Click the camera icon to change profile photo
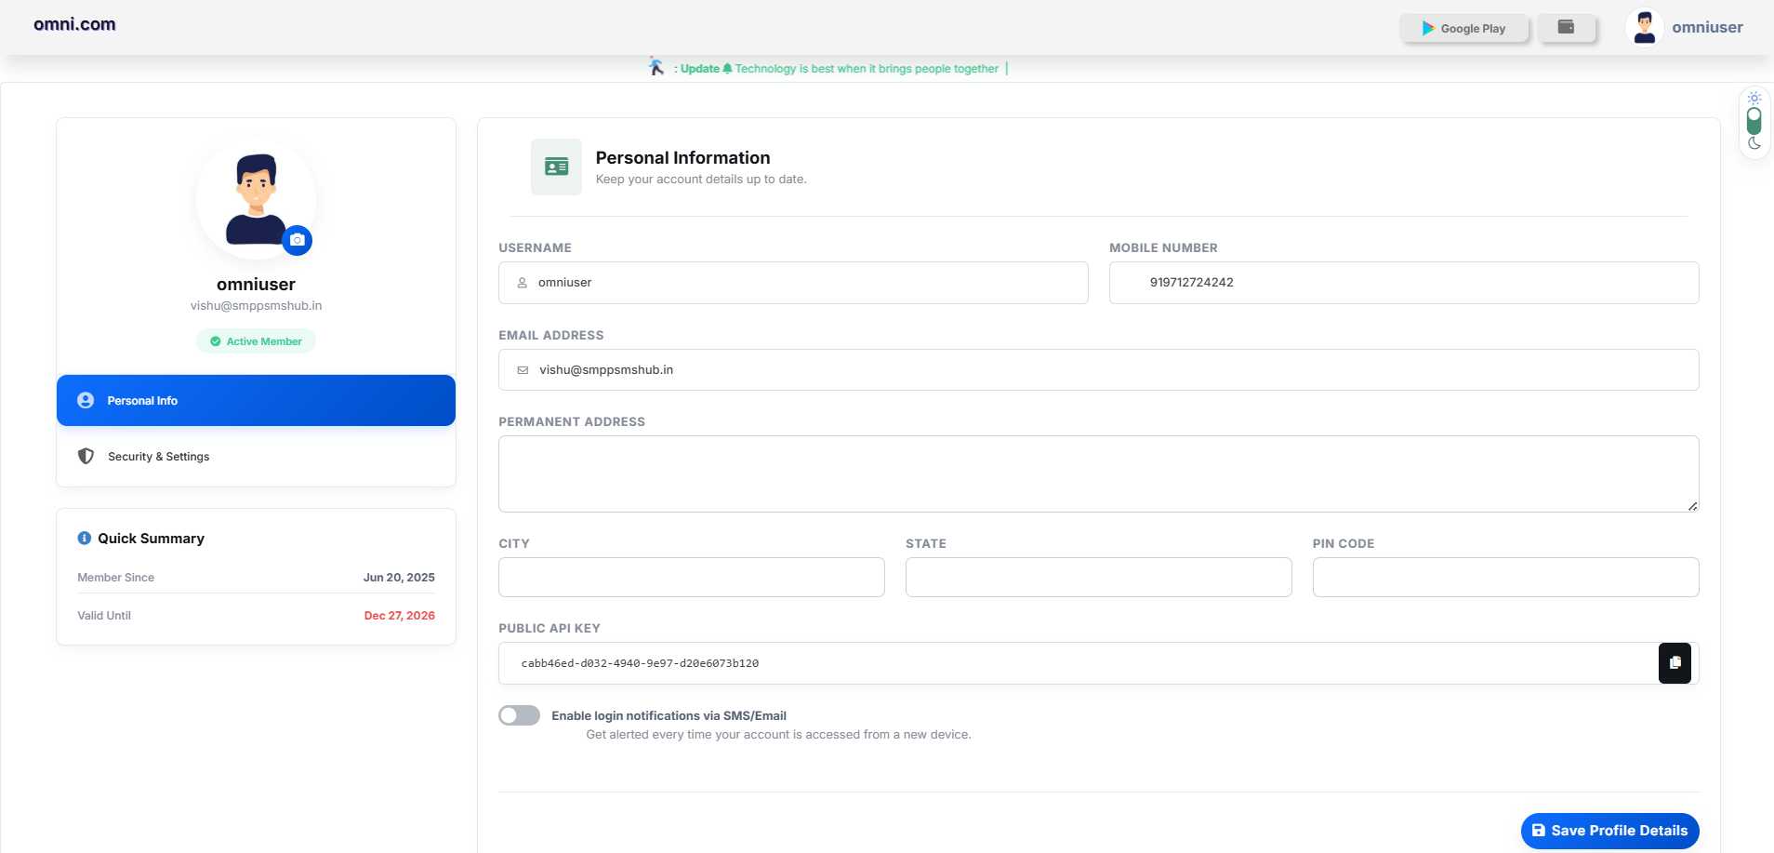The image size is (1774, 853). (x=298, y=240)
